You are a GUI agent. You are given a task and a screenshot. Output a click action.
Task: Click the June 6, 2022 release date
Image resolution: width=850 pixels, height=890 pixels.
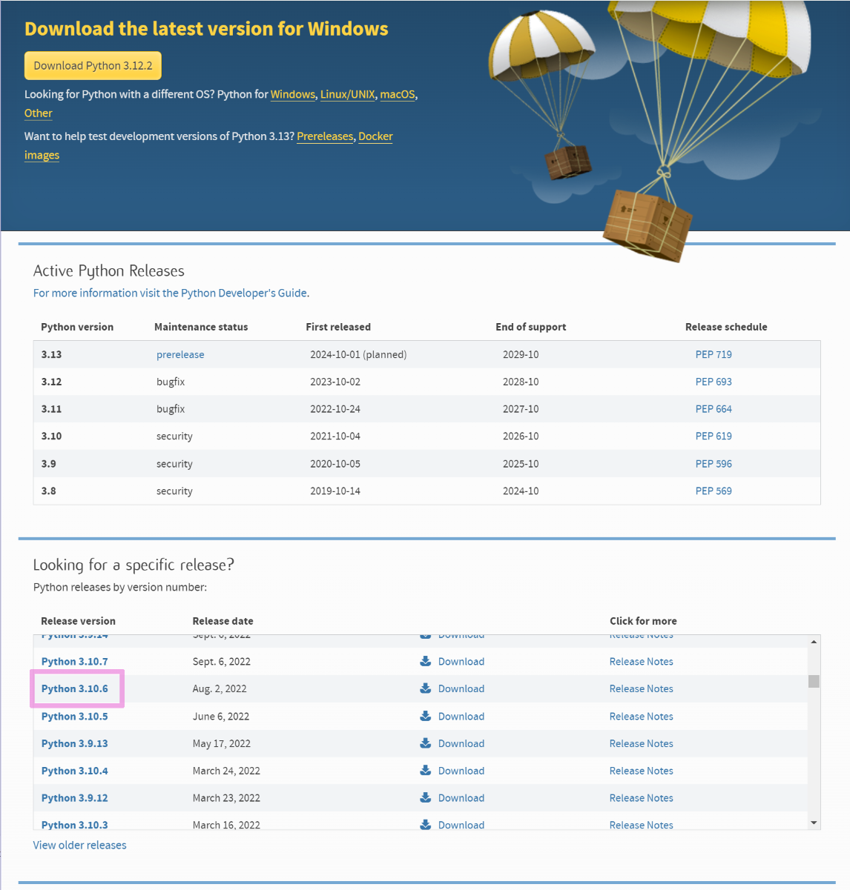point(221,716)
